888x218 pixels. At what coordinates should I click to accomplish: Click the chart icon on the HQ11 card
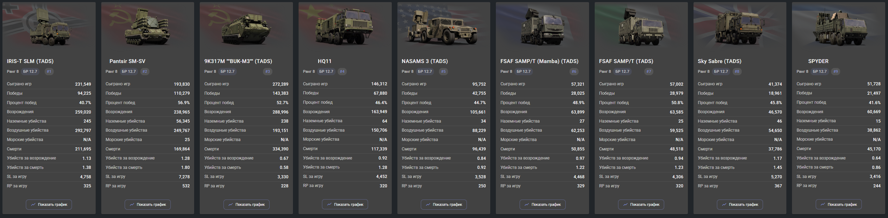pyautogui.click(x=329, y=204)
